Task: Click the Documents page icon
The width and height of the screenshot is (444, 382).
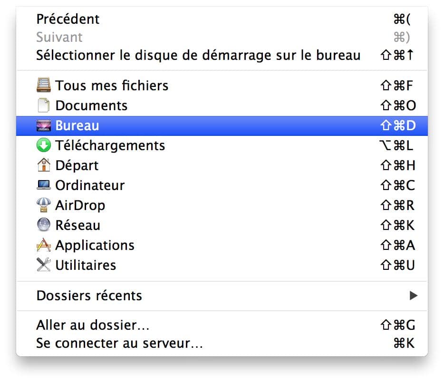Action: click(x=44, y=105)
